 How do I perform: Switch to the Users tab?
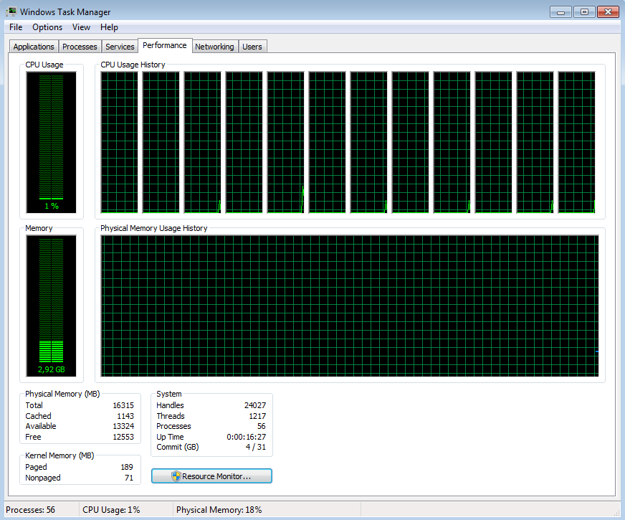[252, 47]
